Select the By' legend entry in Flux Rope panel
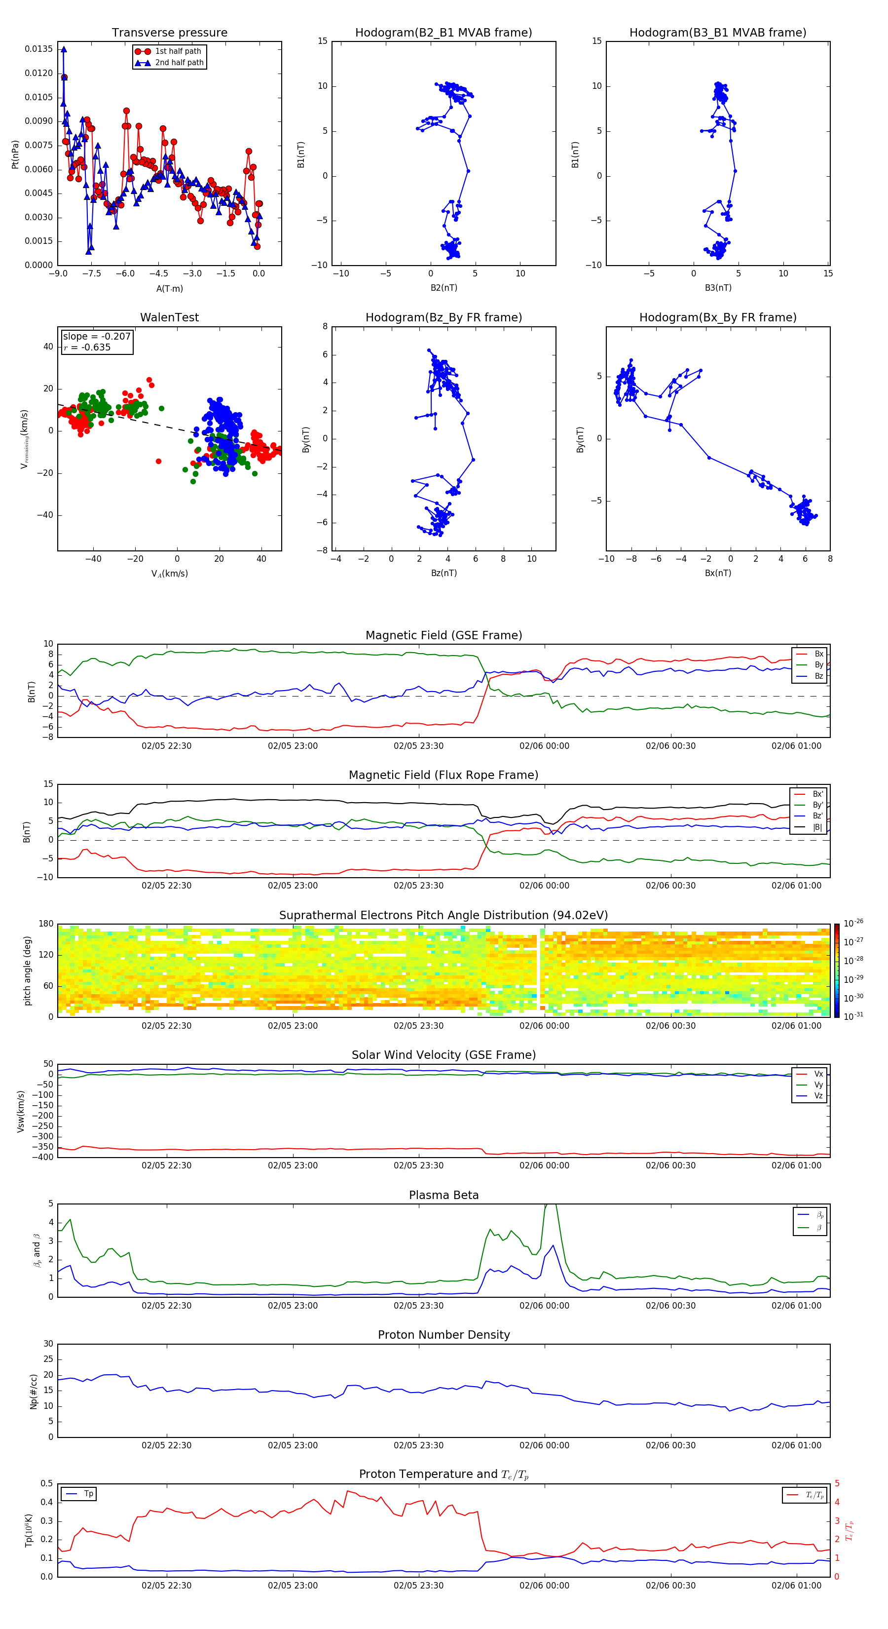This screenshot has height=1629, width=888. (809, 805)
